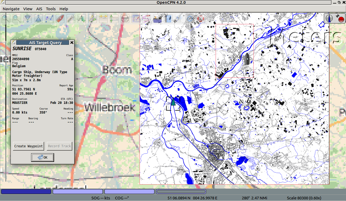Click the compass north-up icon
The image size is (346, 201).
[329, 18]
